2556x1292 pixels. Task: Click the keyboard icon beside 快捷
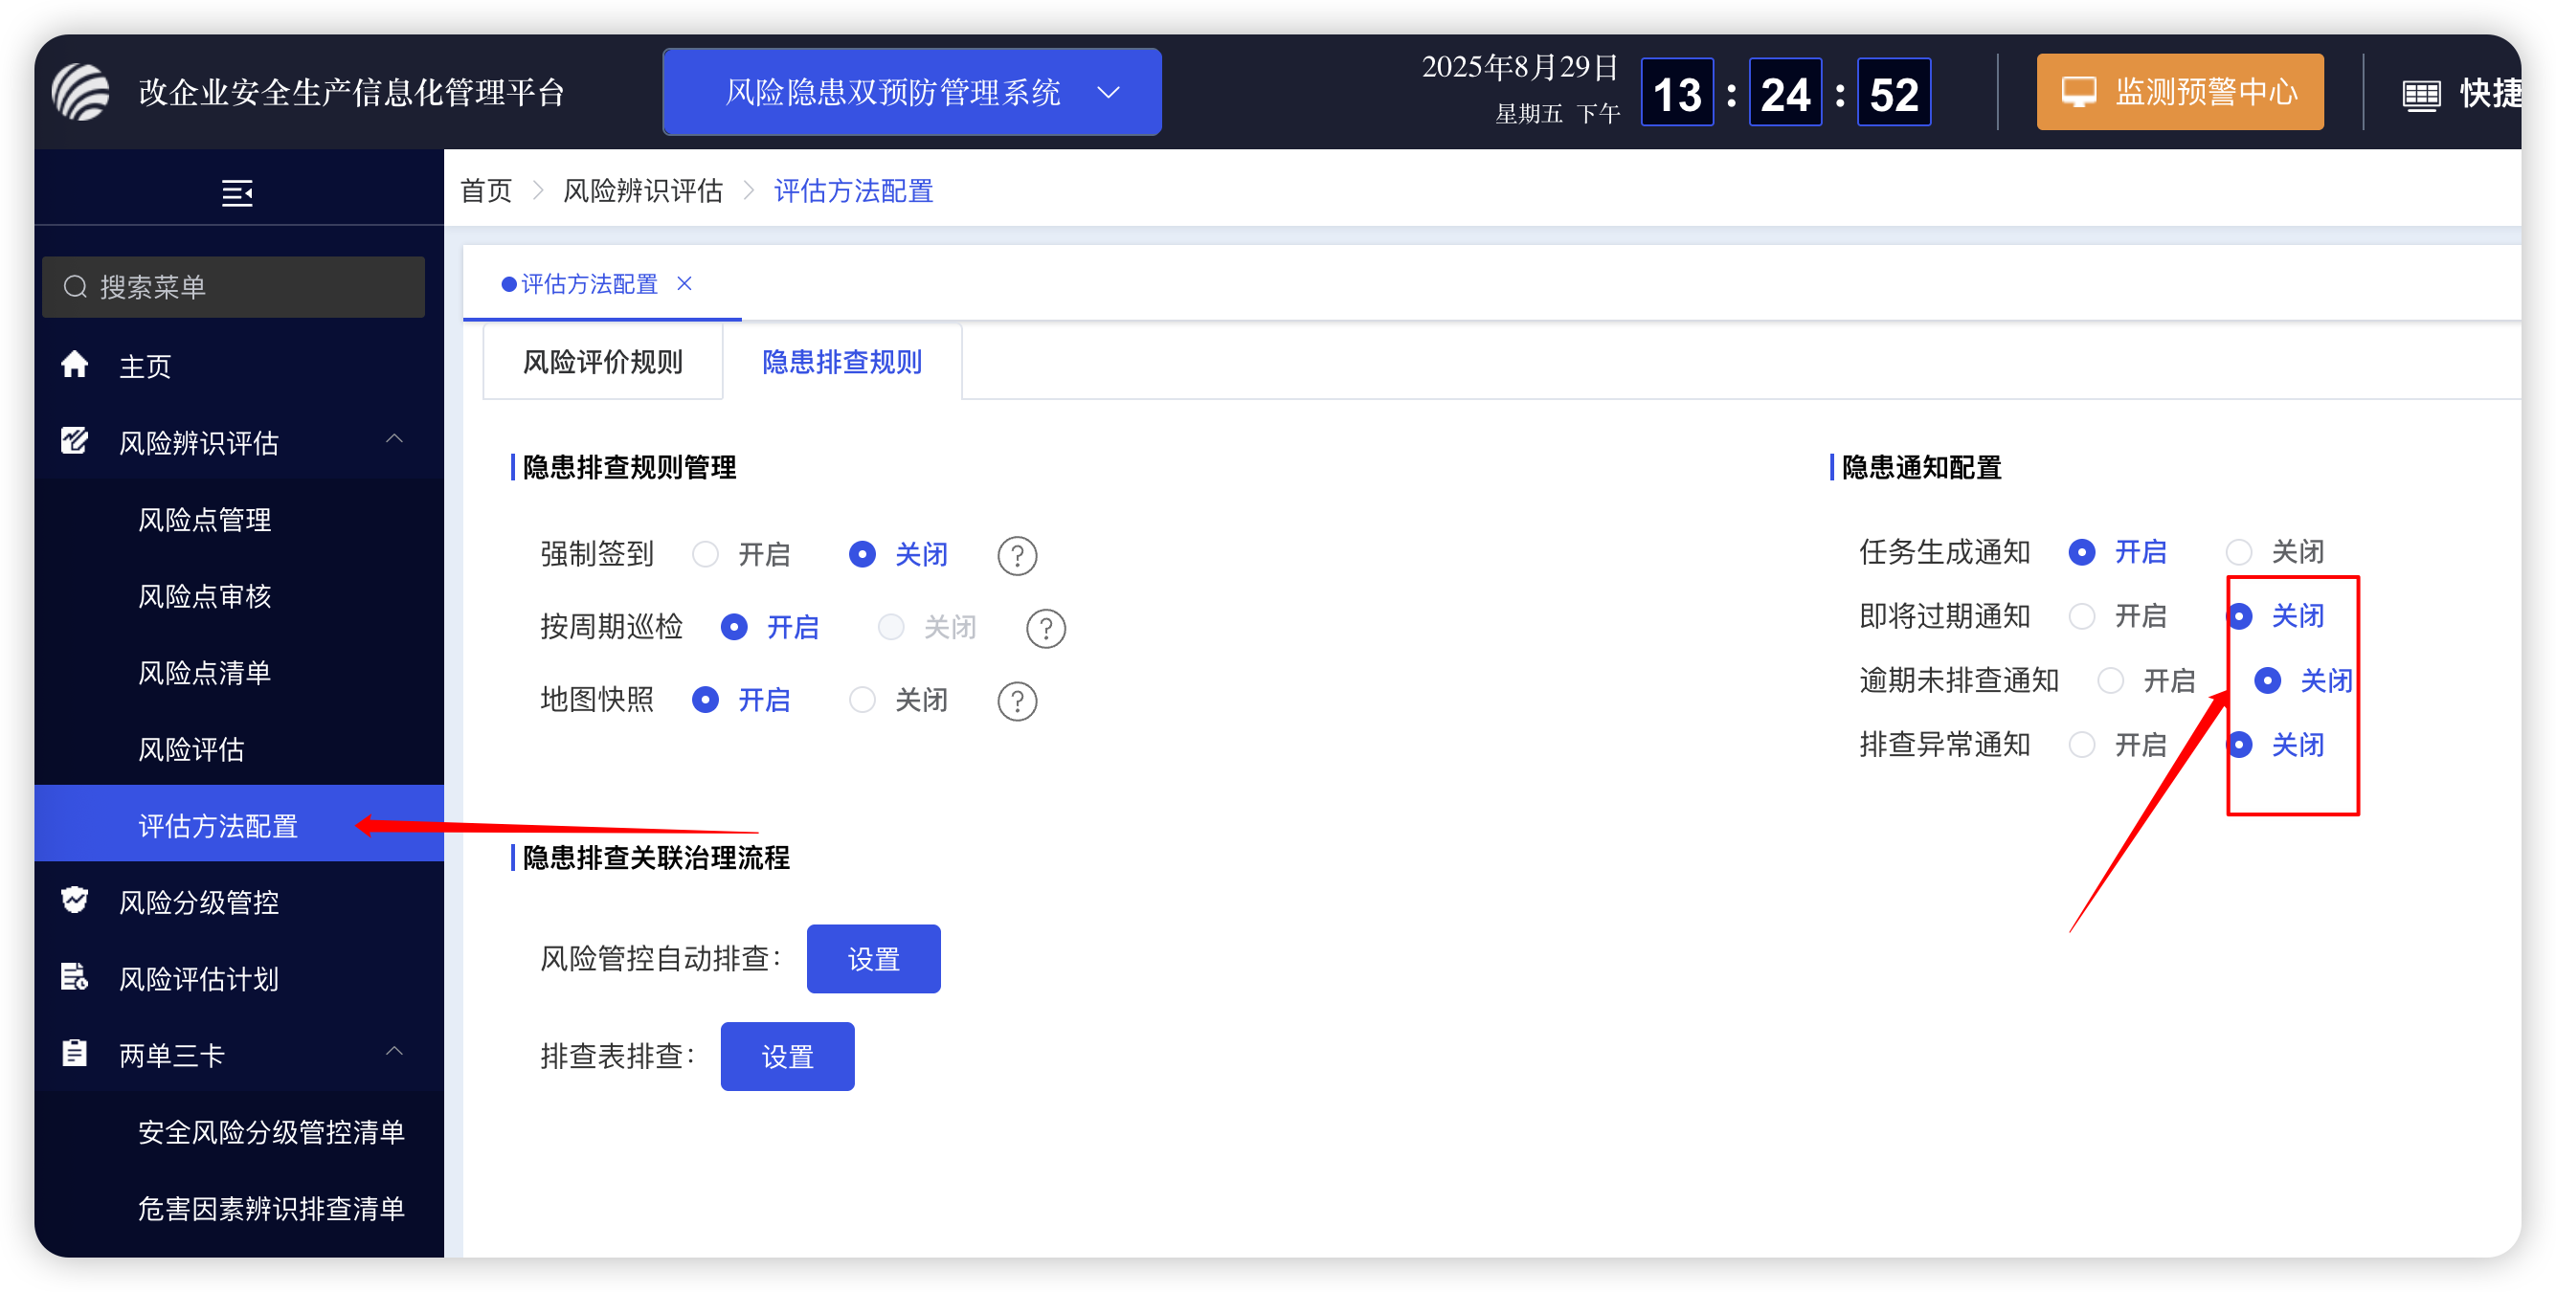pyautogui.click(x=2421, y=96)
